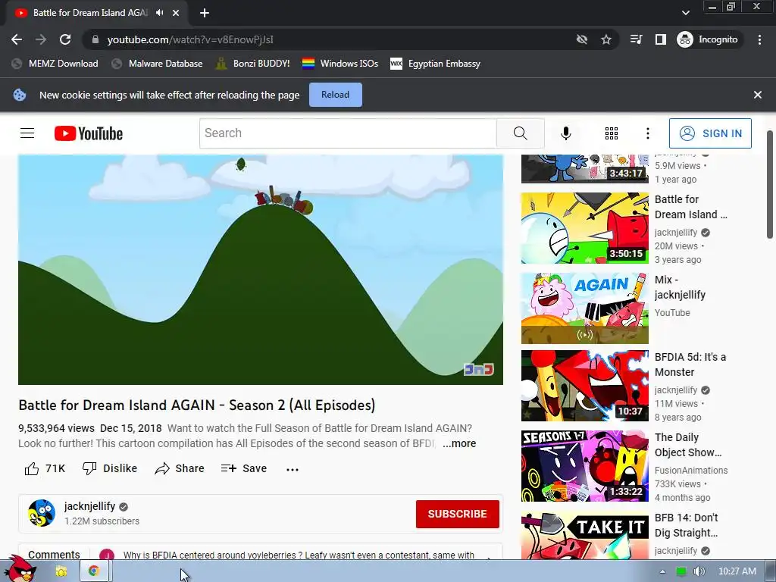This screenshot has width=776, height=582.
Task: Expand the tab search chevron
Action: (x=685, y=13)
